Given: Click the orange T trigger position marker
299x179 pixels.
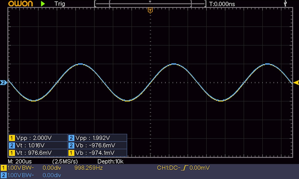Looking at the screenshot, I should [x=150, y=11].
